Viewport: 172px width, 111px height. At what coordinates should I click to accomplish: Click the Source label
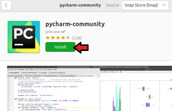(x=113, y=5)
